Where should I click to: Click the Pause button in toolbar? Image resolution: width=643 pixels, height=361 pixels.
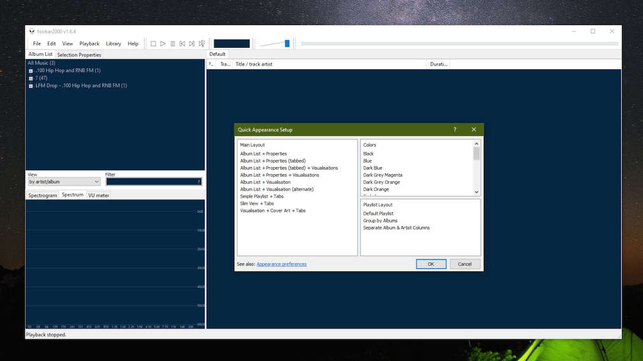click(x=173, y=43)
